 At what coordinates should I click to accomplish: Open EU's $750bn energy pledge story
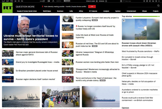(x=138, y=66)
